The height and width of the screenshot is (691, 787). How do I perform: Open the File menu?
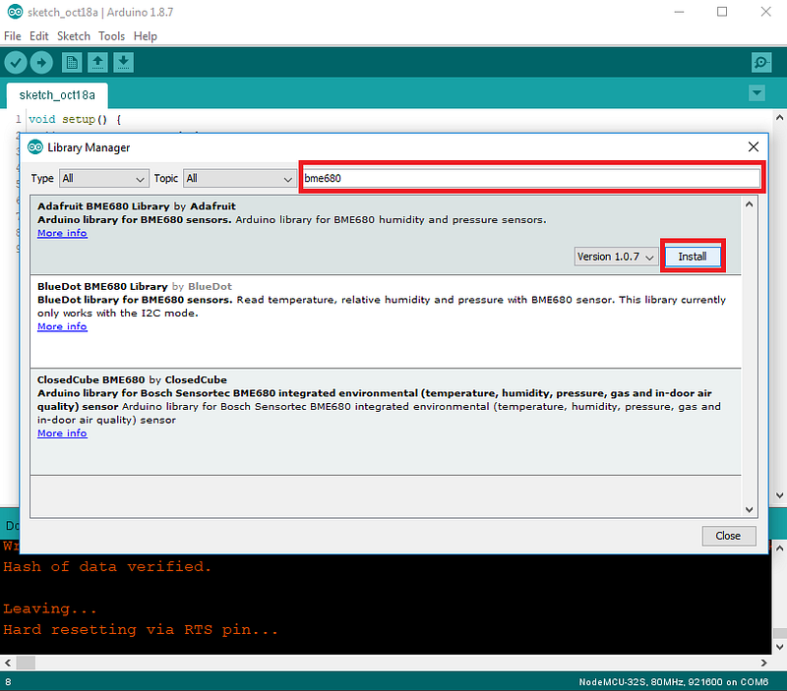point(13,36)
